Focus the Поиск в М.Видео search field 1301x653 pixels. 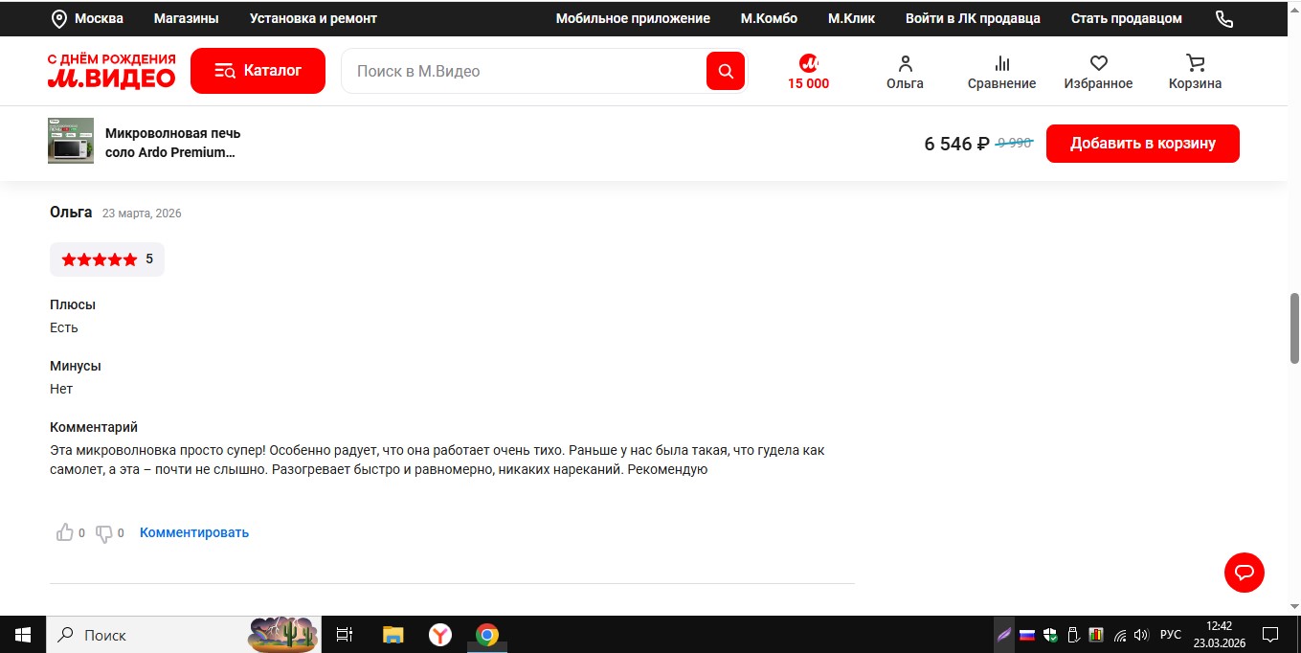tap(524, 71)
